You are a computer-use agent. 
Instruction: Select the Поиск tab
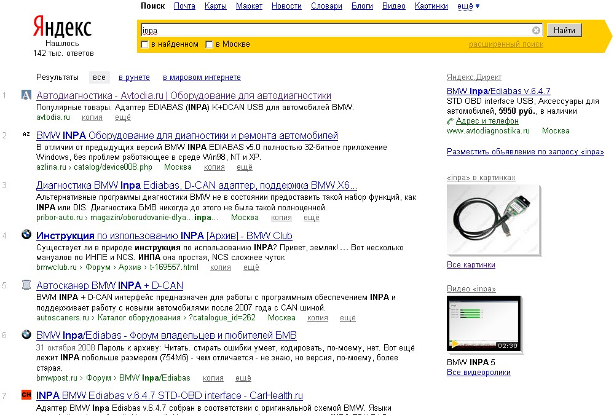[x=152, y=6]
